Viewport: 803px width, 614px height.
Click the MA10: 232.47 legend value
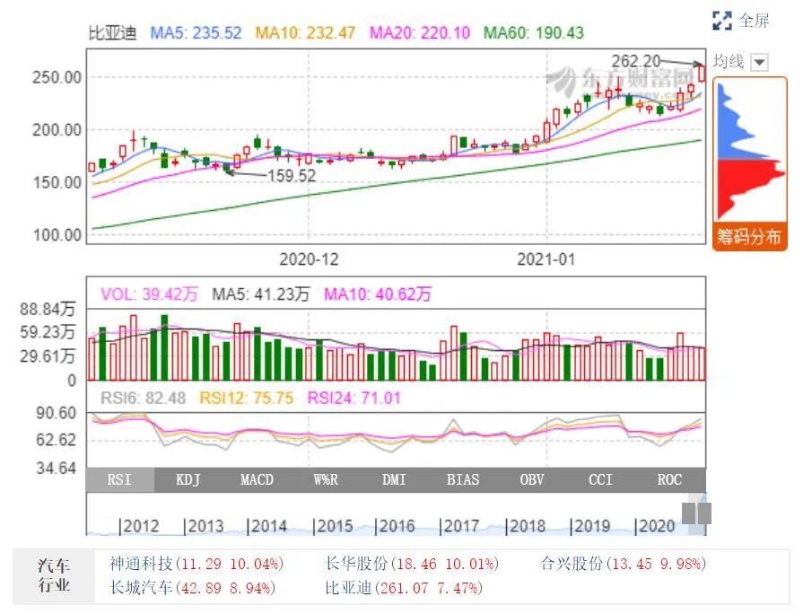coord(305,33)
